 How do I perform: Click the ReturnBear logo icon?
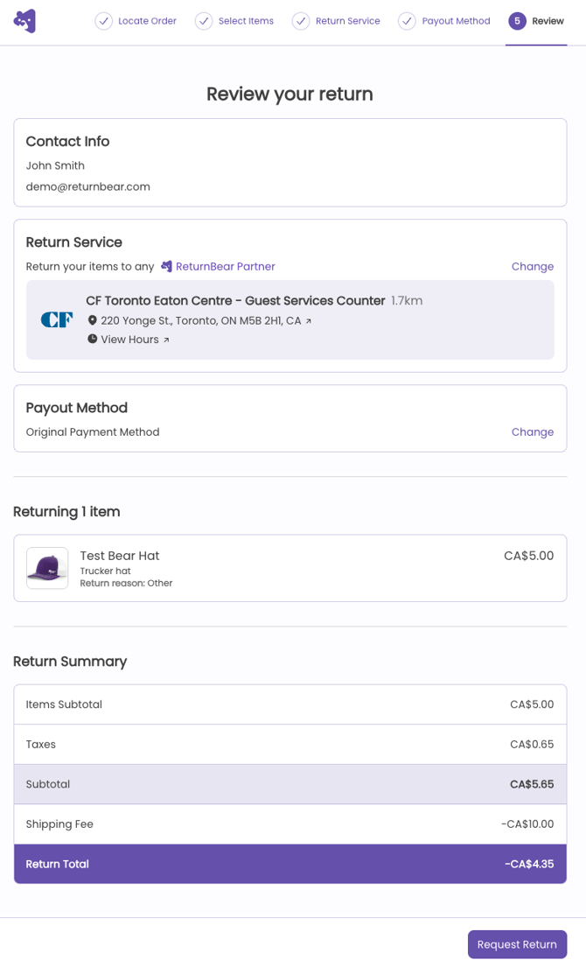(24, 21)
